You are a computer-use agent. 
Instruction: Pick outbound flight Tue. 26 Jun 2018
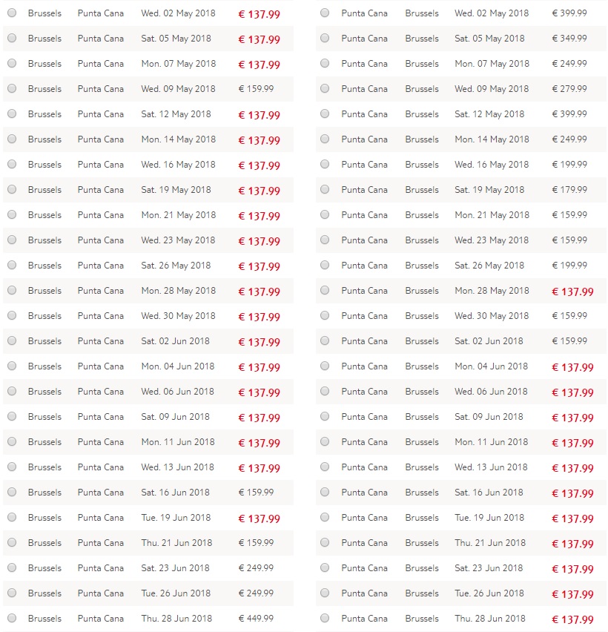(x=12, y=593)
